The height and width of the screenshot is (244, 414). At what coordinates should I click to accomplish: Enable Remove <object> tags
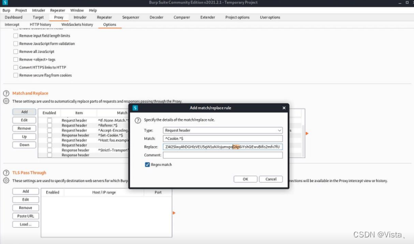[x=16, y=59]
